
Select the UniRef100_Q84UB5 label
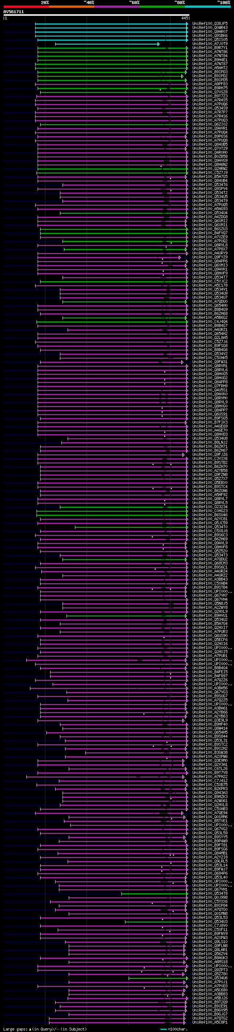[210, 145]
